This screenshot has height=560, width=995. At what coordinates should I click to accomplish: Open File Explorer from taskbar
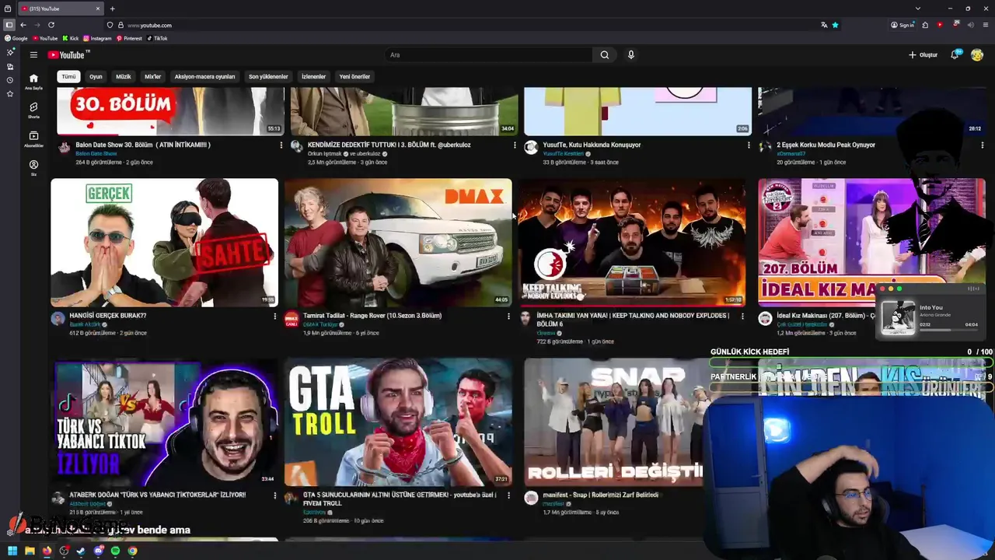[x=30, y=551]
